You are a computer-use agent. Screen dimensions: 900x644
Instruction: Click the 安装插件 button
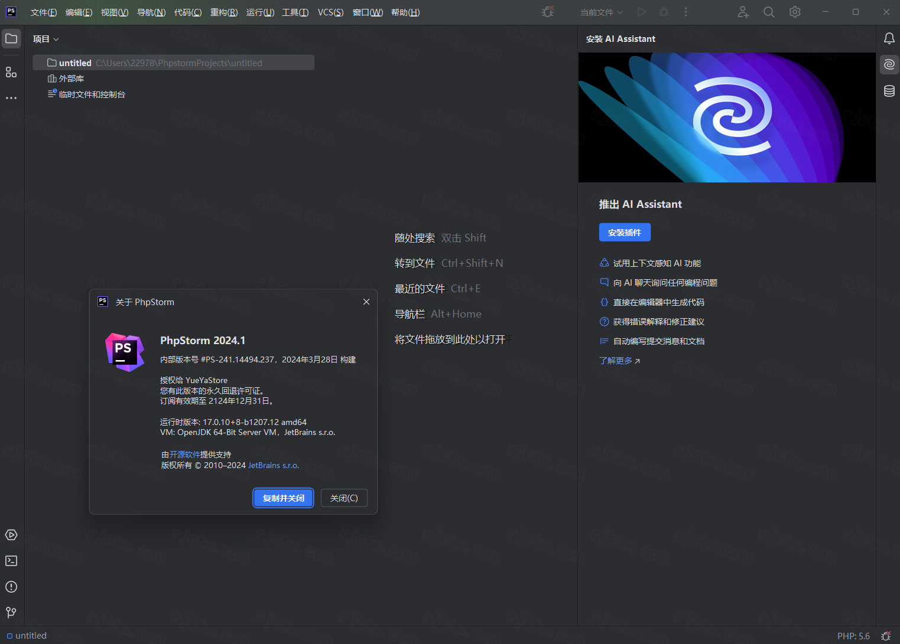point(625,233)
